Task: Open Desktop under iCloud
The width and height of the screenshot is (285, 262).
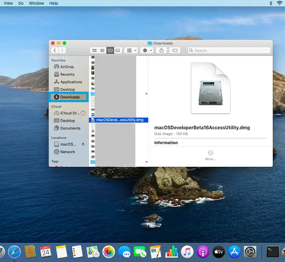Action: 64,121
